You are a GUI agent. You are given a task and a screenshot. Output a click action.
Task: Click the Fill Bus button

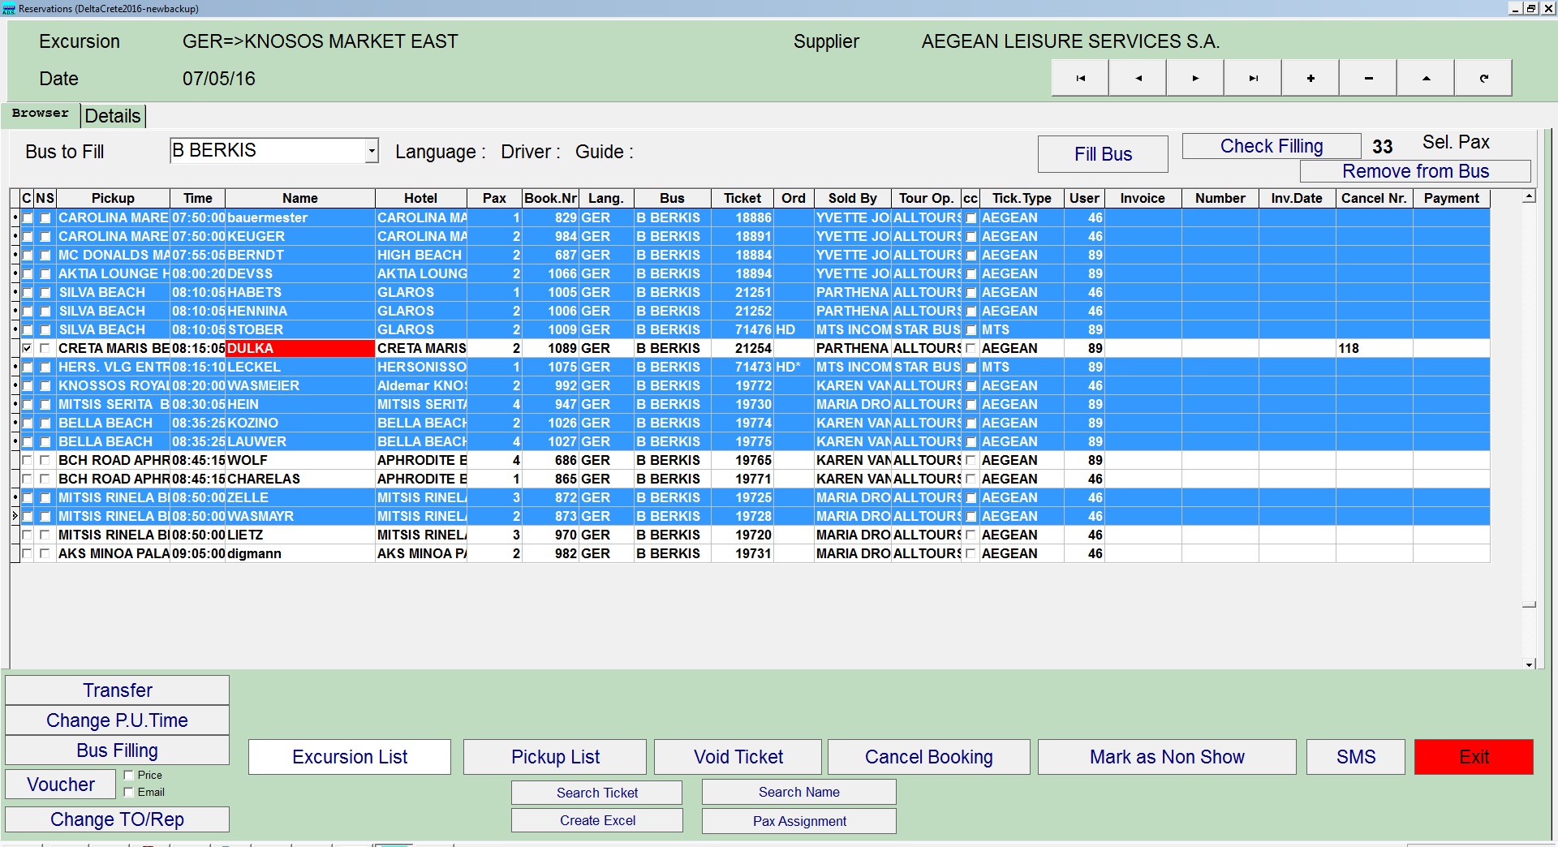coord(1103,154)
